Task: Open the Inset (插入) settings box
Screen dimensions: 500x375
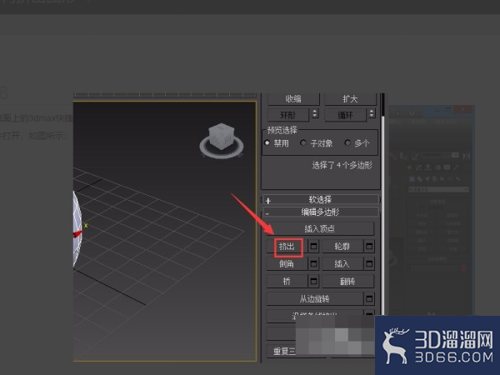Action: [x=369, y=263]
